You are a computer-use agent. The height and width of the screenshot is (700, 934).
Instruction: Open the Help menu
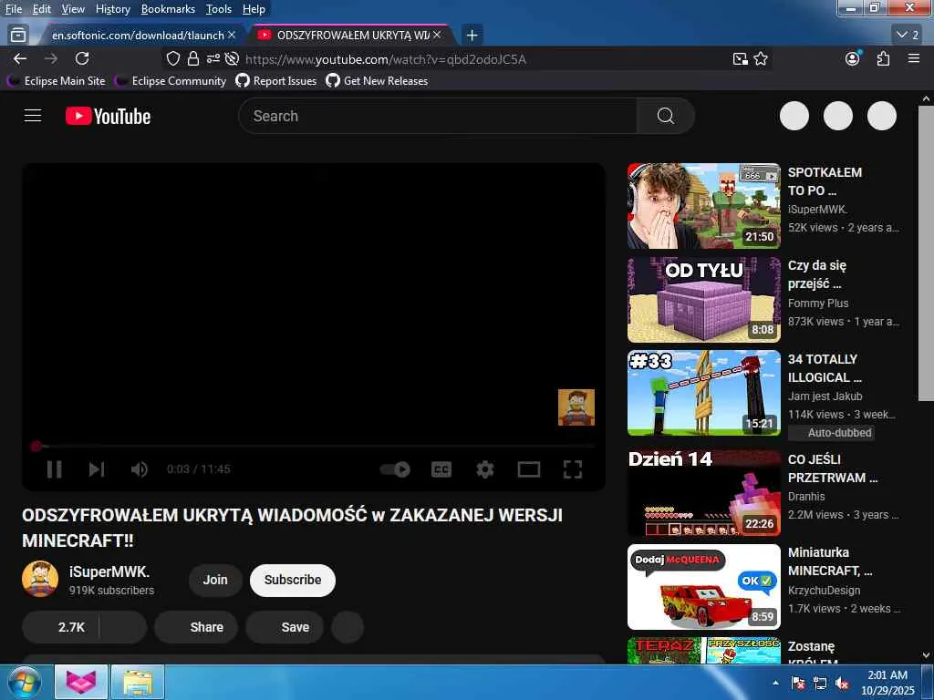[x=254, y=9]
